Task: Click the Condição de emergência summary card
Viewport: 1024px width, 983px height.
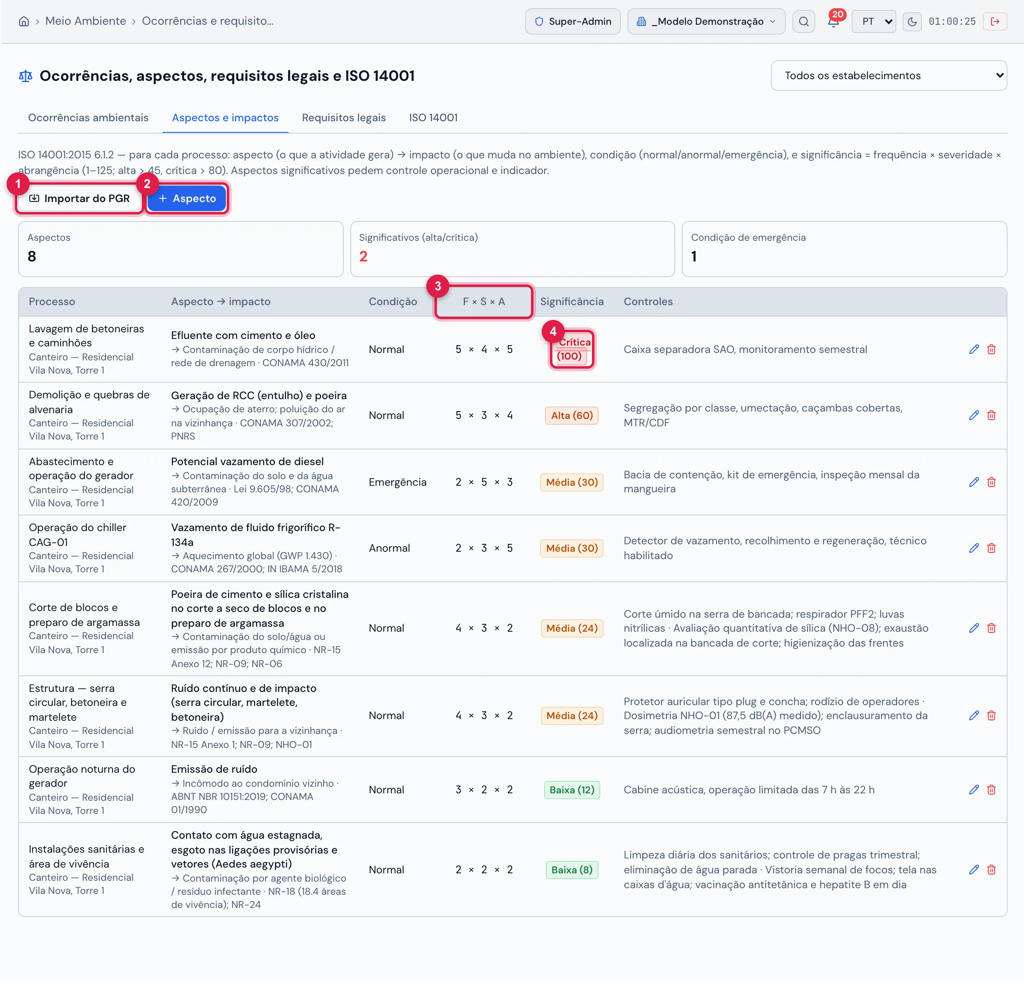Action: (844, 249)
